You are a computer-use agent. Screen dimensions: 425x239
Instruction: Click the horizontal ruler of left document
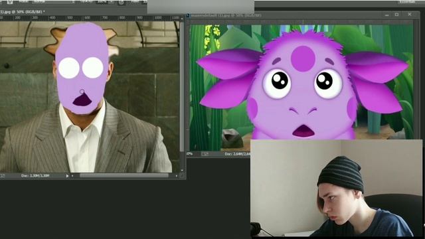pyautogui.click(x=90, y=18)
